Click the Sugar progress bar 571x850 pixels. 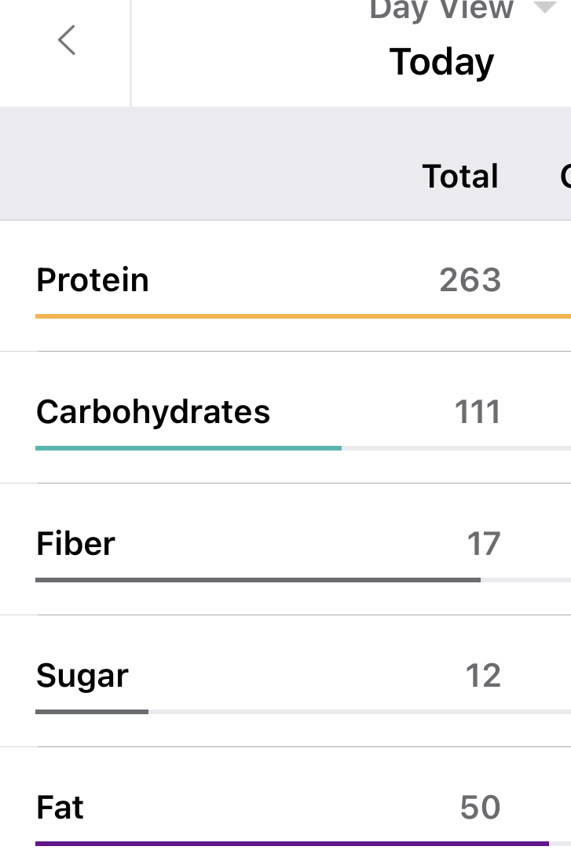click(x=92, y=712)
